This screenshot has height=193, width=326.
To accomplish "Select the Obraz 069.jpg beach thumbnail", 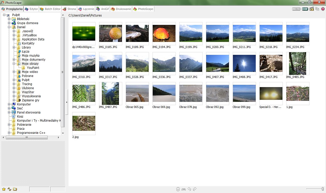I will (164, 93).
